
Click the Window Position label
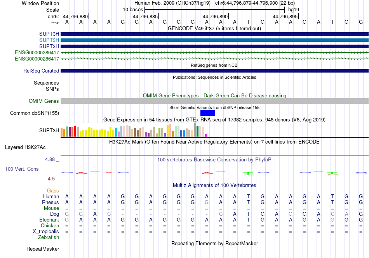coord(40,3)
